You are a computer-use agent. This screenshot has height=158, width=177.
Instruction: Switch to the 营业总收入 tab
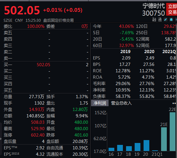(121, 103)
